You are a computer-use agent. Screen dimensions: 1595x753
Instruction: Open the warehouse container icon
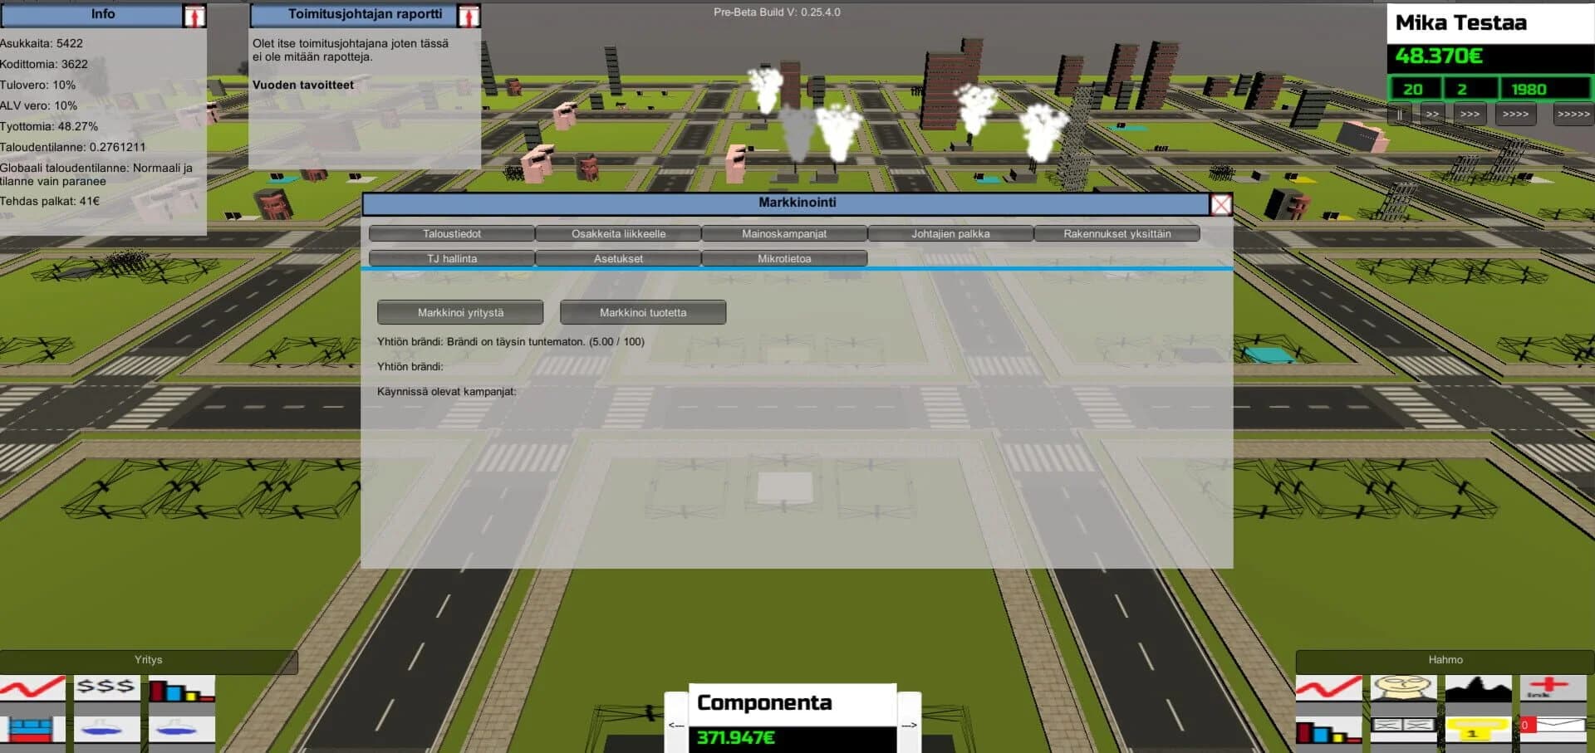click(x=31, y=731)
